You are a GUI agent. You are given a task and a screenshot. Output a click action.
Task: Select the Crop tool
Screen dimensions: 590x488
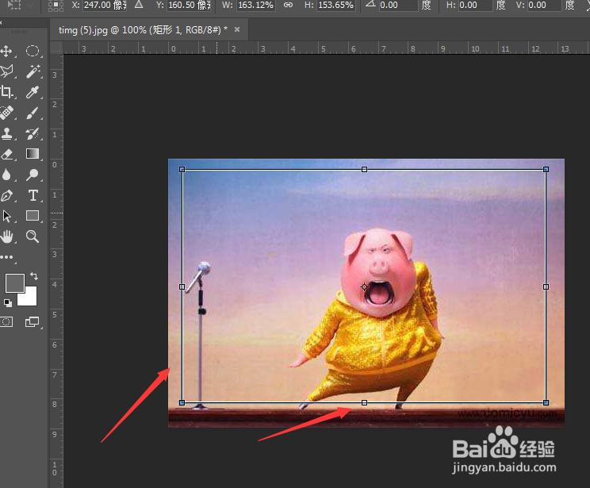click(x=6, y=92)
